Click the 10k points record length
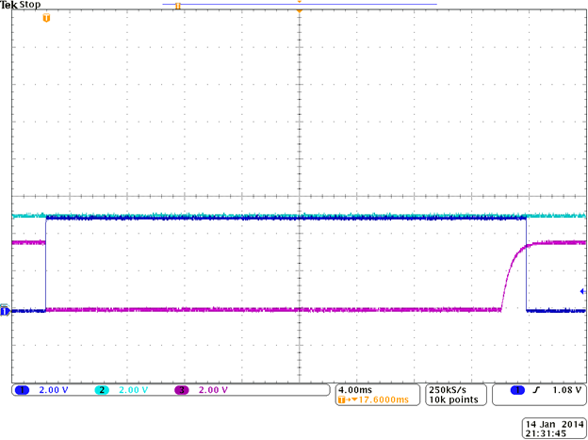The image size is (588, 440). pyautogui.click(x=453, y=399)
